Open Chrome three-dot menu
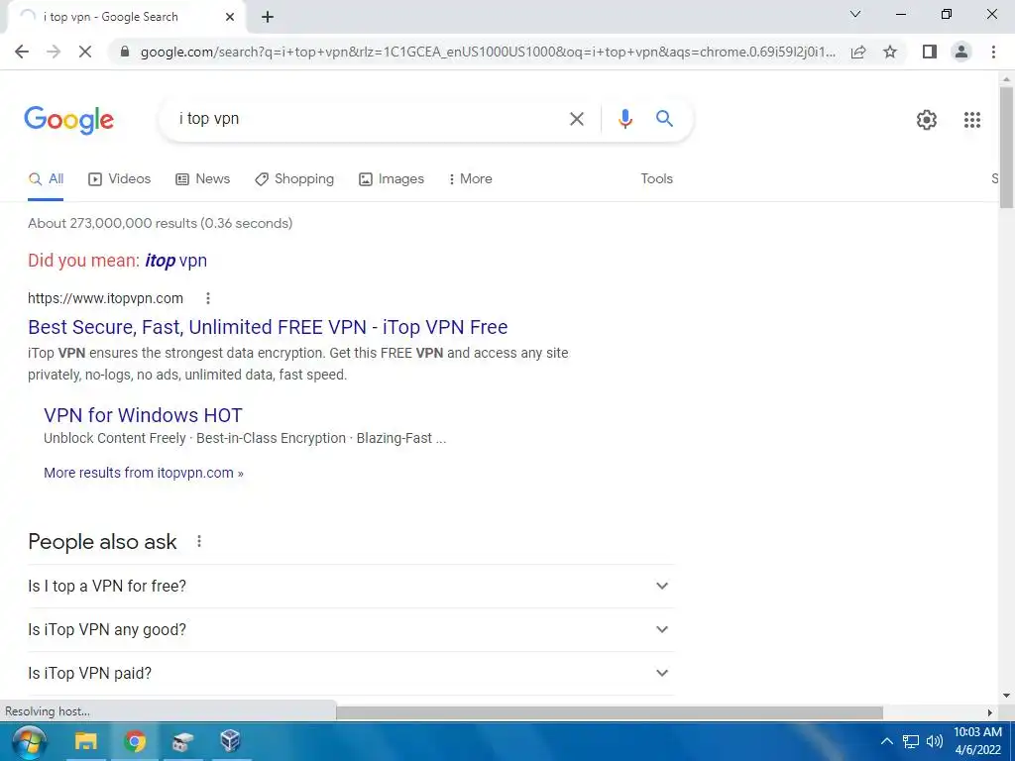 (993, 52)
